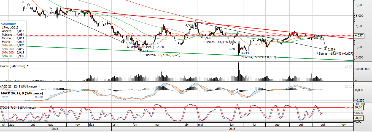Click the 3,401 price label
The image size is (372, 132).
point(233,49)
